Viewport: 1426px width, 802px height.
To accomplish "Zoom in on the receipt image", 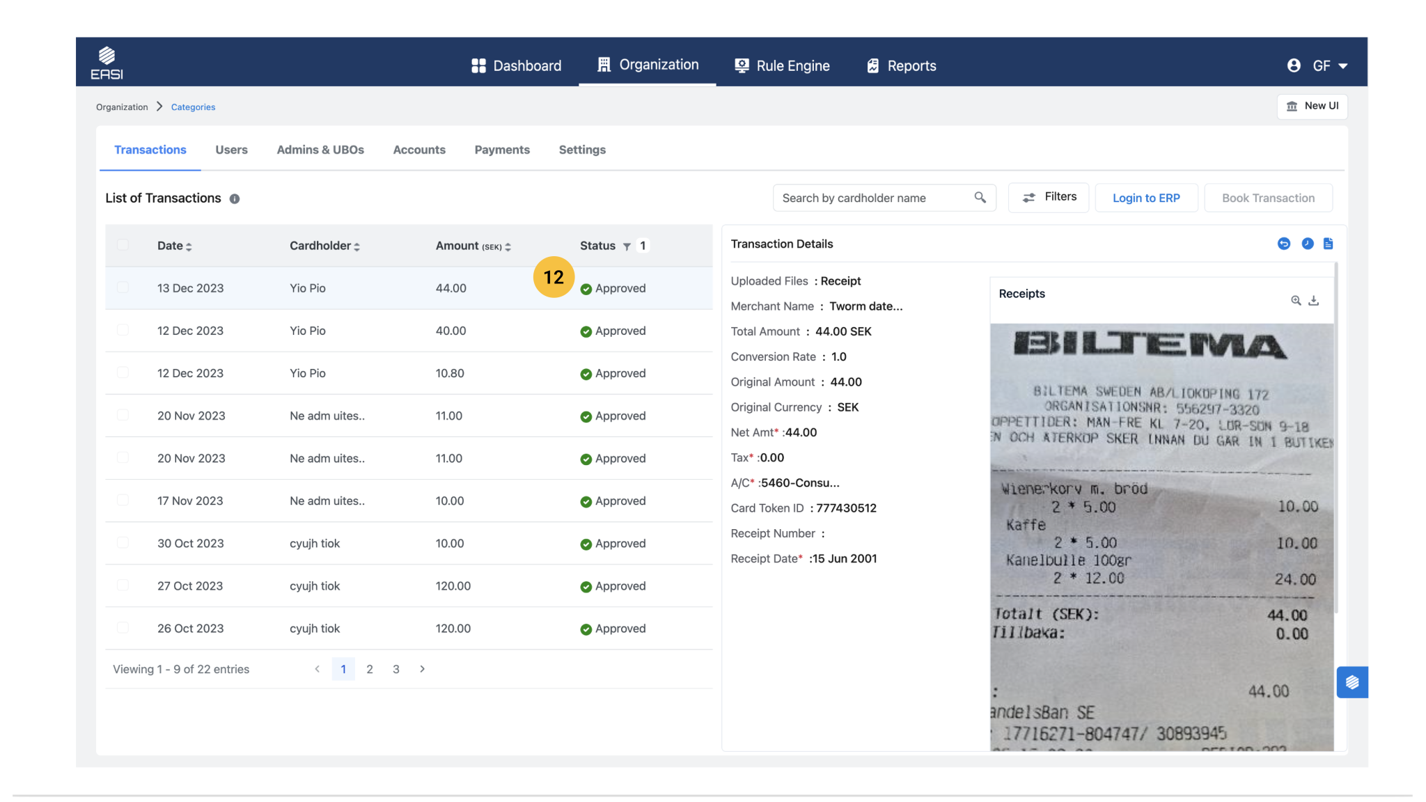I will click(1296, 301).
